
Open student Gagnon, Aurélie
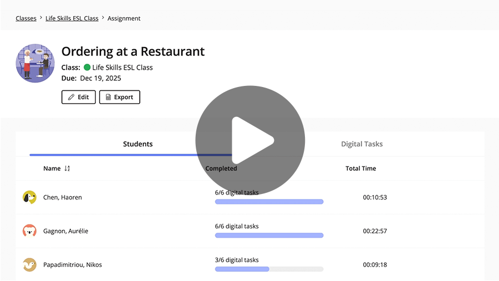tap(66, 231)
